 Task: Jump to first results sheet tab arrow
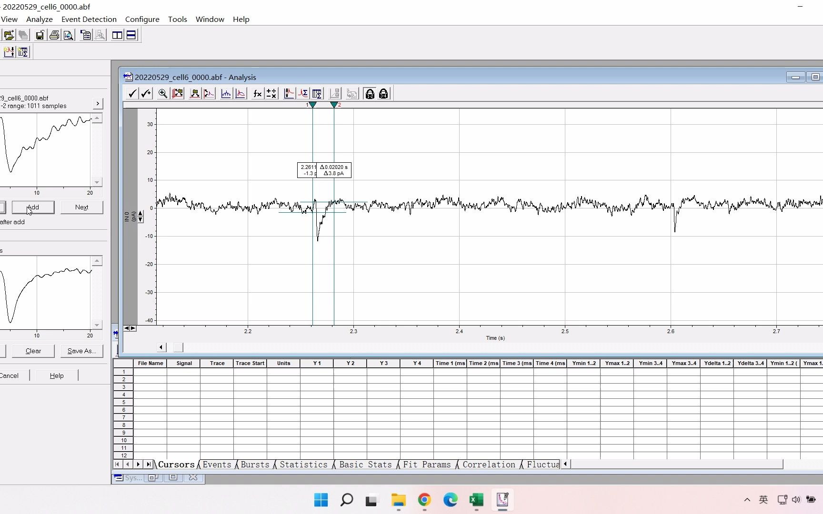tap(117, 465)
